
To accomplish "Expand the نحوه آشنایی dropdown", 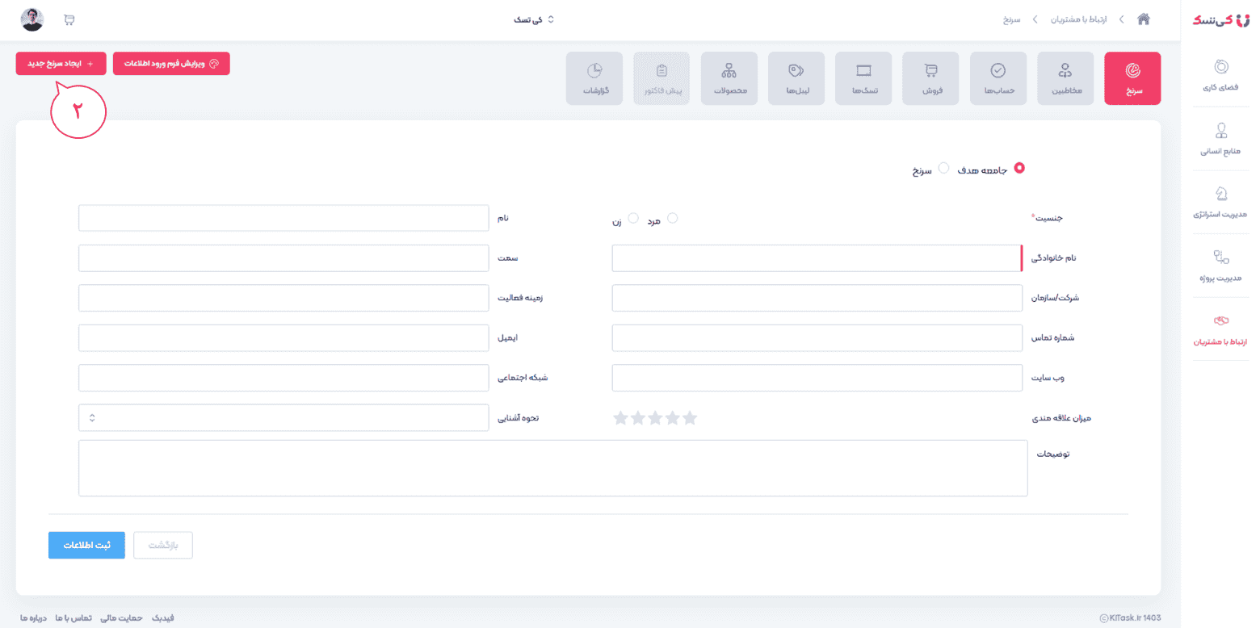I will [x=283, y=418].
